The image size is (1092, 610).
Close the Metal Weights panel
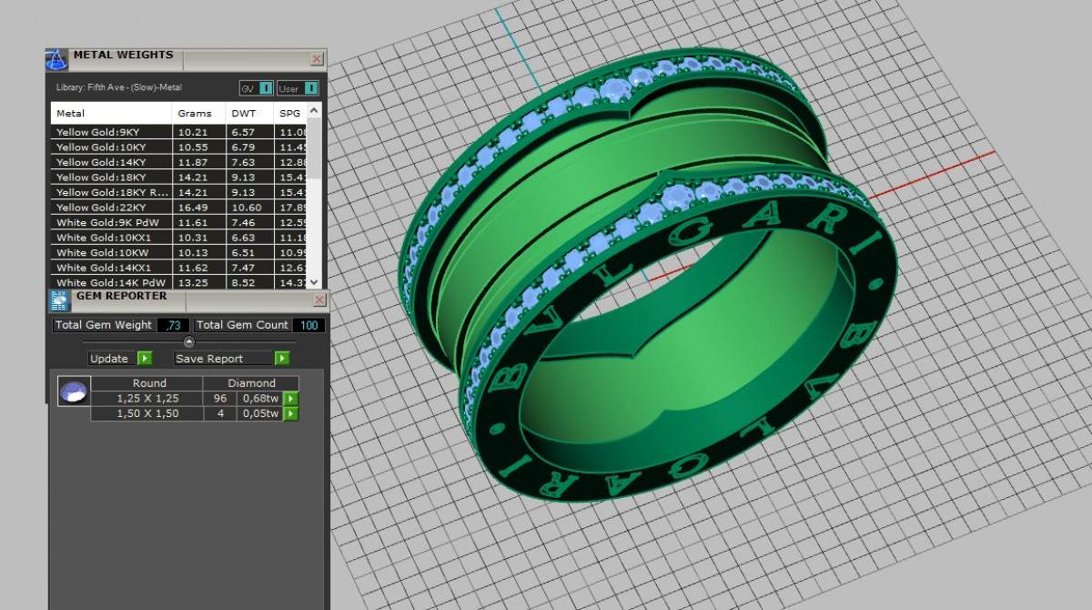coord(316,59)
